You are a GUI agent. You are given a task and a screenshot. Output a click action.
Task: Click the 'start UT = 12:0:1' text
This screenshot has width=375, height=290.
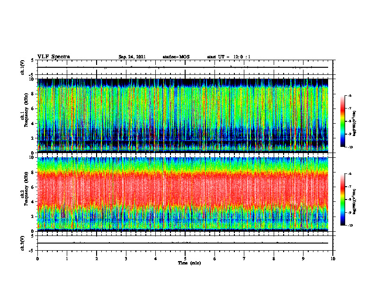point(229,57)
